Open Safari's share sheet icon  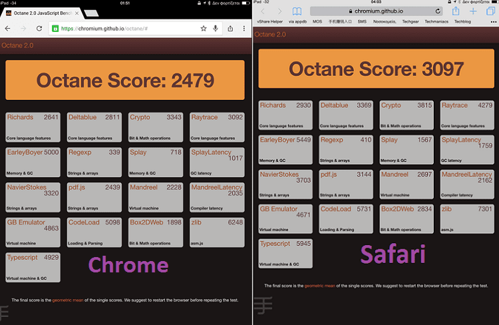[x=456, y=11]
